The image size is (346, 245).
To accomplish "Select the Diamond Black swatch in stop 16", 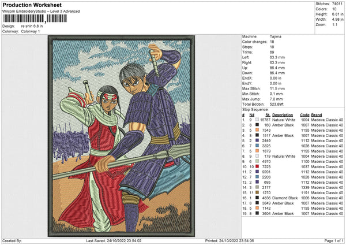I will [257, 198].
